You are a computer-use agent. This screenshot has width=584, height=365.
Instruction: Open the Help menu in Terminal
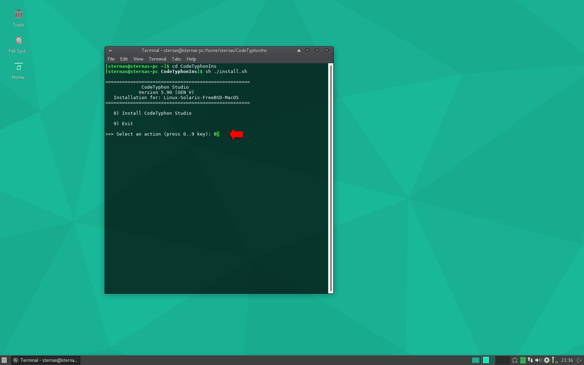pyautogui.click(x=191, y=59)
